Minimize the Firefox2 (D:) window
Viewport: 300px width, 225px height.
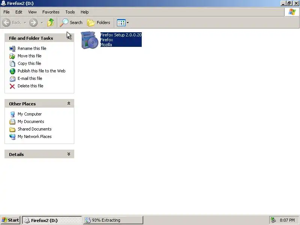click(283, 3)
